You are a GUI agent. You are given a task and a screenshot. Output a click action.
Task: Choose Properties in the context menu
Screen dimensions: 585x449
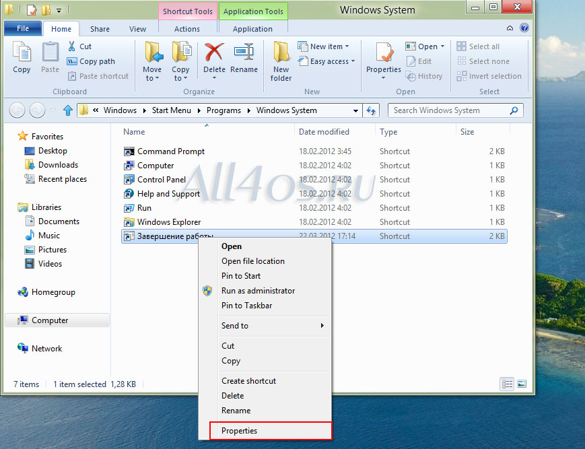[271, 431]
